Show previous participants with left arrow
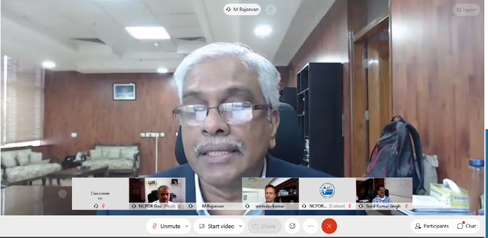Viewport: 488px width, 238px height. click(x=63, y=194)
